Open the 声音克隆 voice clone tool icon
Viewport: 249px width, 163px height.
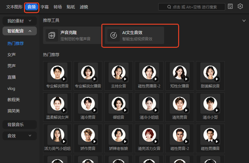51,35
